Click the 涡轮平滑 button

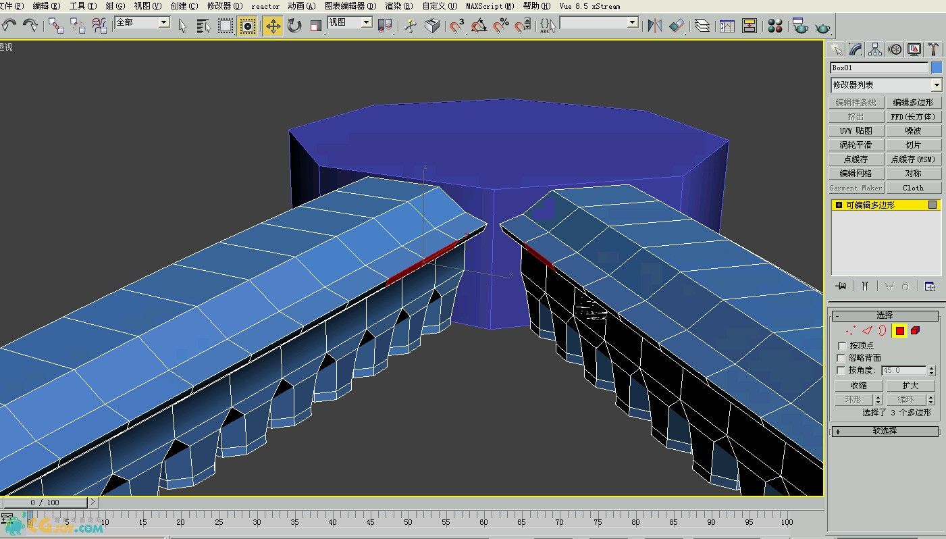point(856,145)
